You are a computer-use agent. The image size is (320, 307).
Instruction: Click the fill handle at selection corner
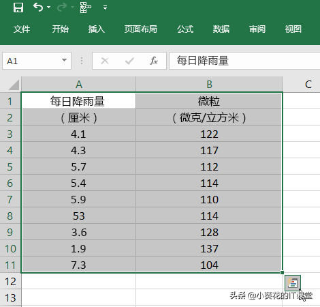click(x=282, y=272)
